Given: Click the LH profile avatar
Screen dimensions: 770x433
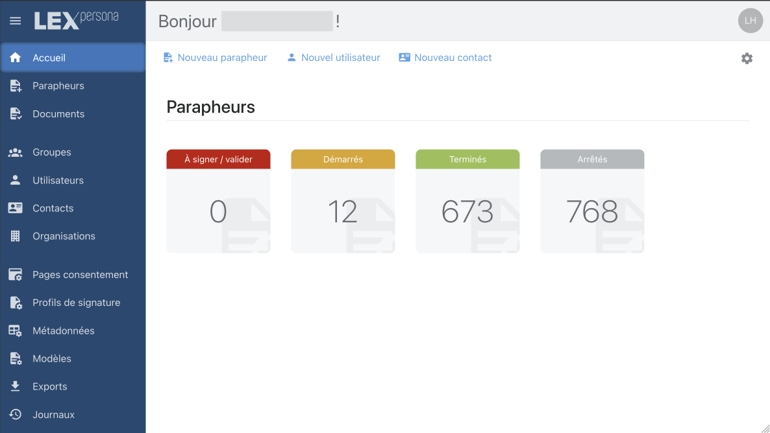Looking at the screenshot, I should click(x=750, y=20).
